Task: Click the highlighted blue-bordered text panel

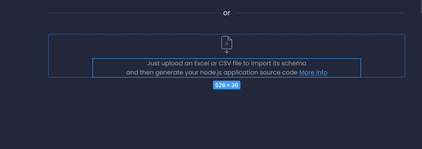Action: click(x=227, y=68)
